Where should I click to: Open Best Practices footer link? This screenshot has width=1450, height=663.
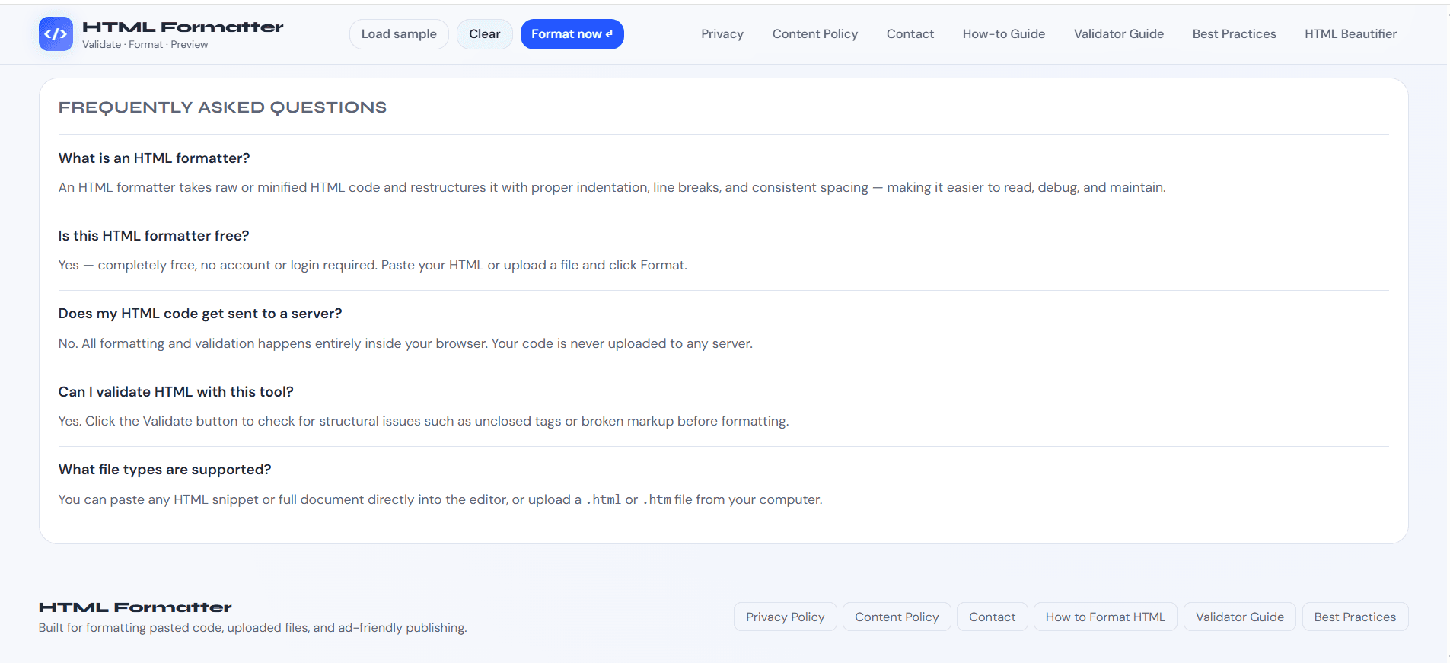[1356, 617]
